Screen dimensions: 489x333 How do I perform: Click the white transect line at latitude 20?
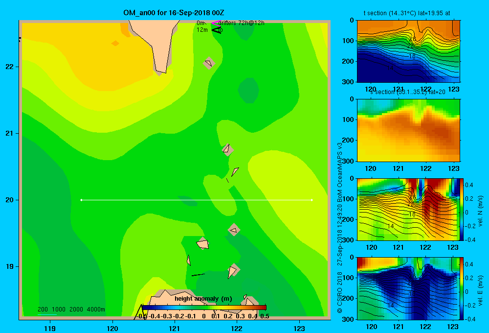(197, 200)
